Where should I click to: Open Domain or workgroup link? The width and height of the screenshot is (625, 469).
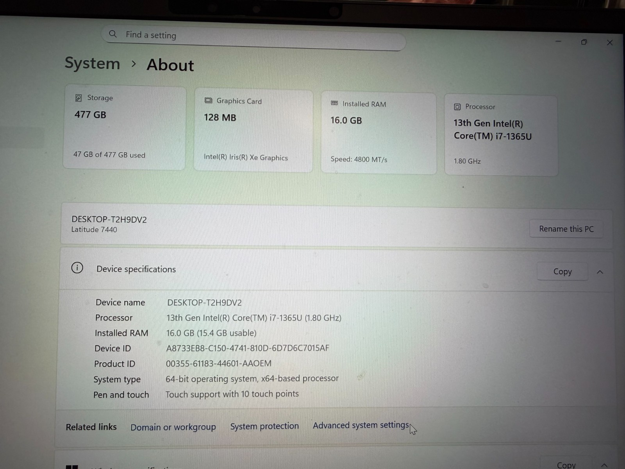tap(173, 427)
